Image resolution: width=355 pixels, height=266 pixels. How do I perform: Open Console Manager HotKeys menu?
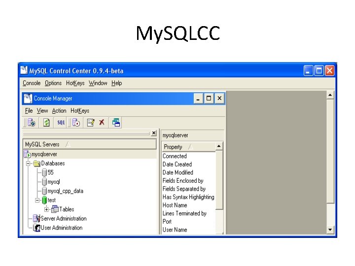[80, 111]
